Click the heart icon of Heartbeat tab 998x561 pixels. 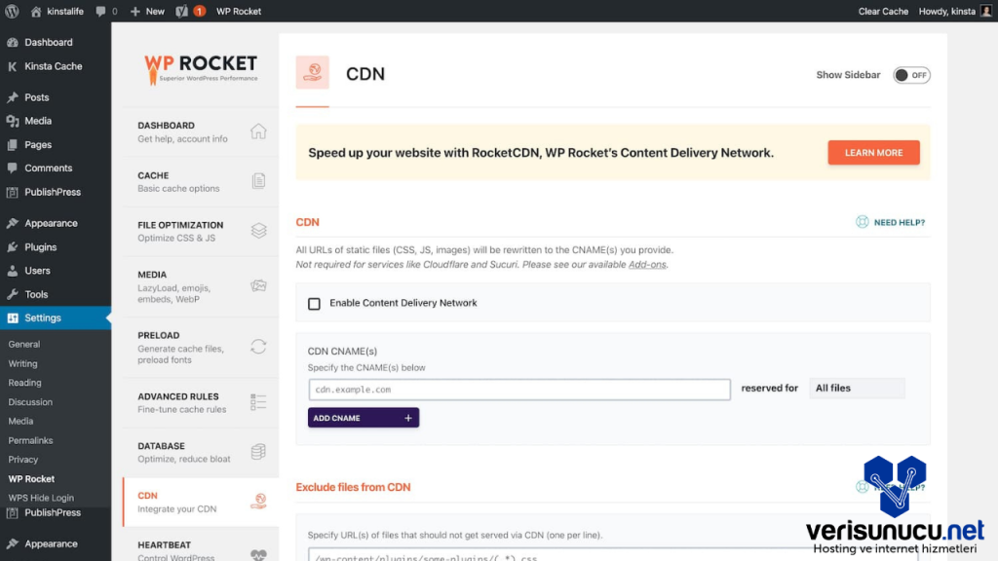(x=258, y=554)
